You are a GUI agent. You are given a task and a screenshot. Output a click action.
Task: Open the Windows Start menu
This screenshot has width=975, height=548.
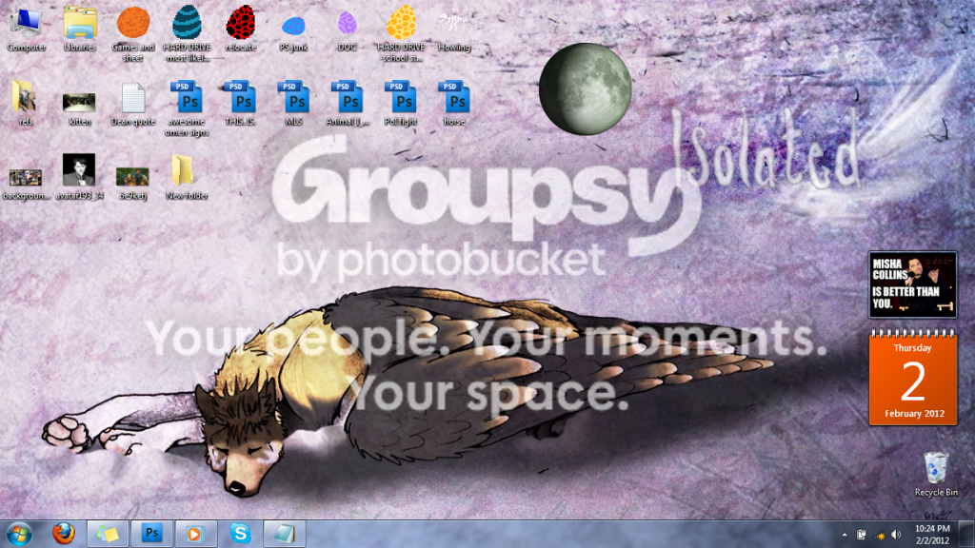coord(19,534)
